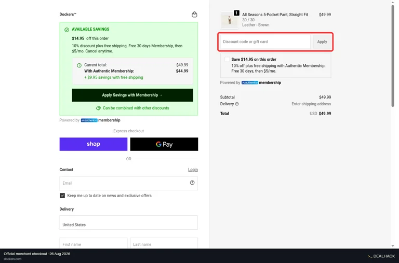Click the 'Express checkout' label
Screen dimensions: 399x263
128,131
